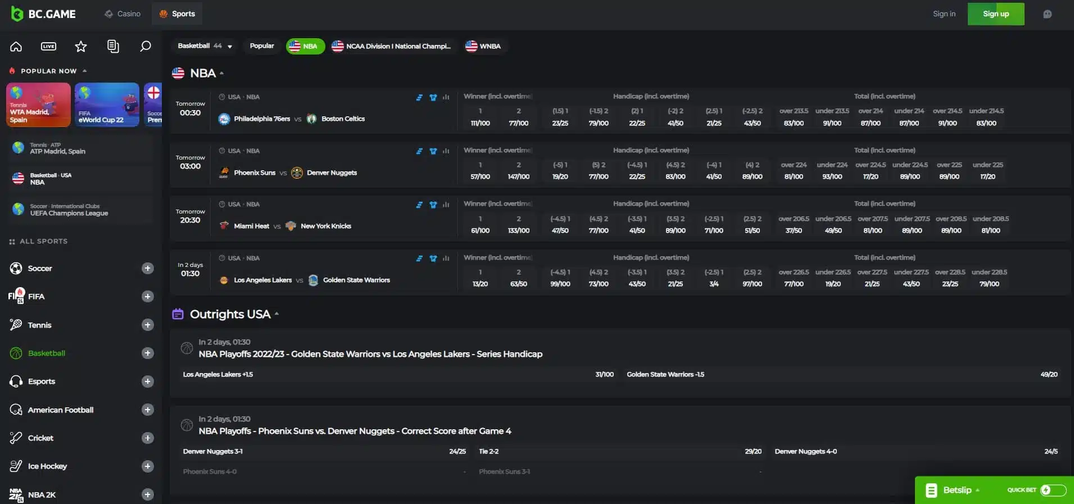Image resolution: width=1074 pixels, height=504 pixels.
Task: Open statistics chart icon for Suns match
Action: pyautogui.click(x=446, y=151)
